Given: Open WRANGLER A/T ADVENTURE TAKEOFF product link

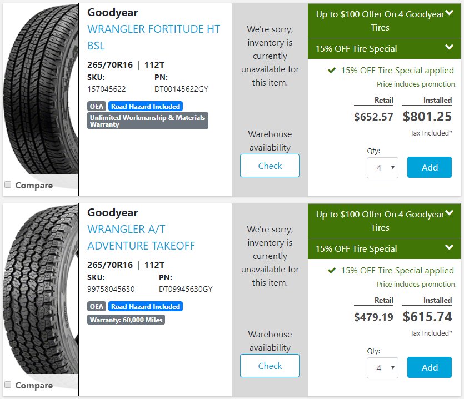Looking at the screenshot, I should tap(141, 237).
